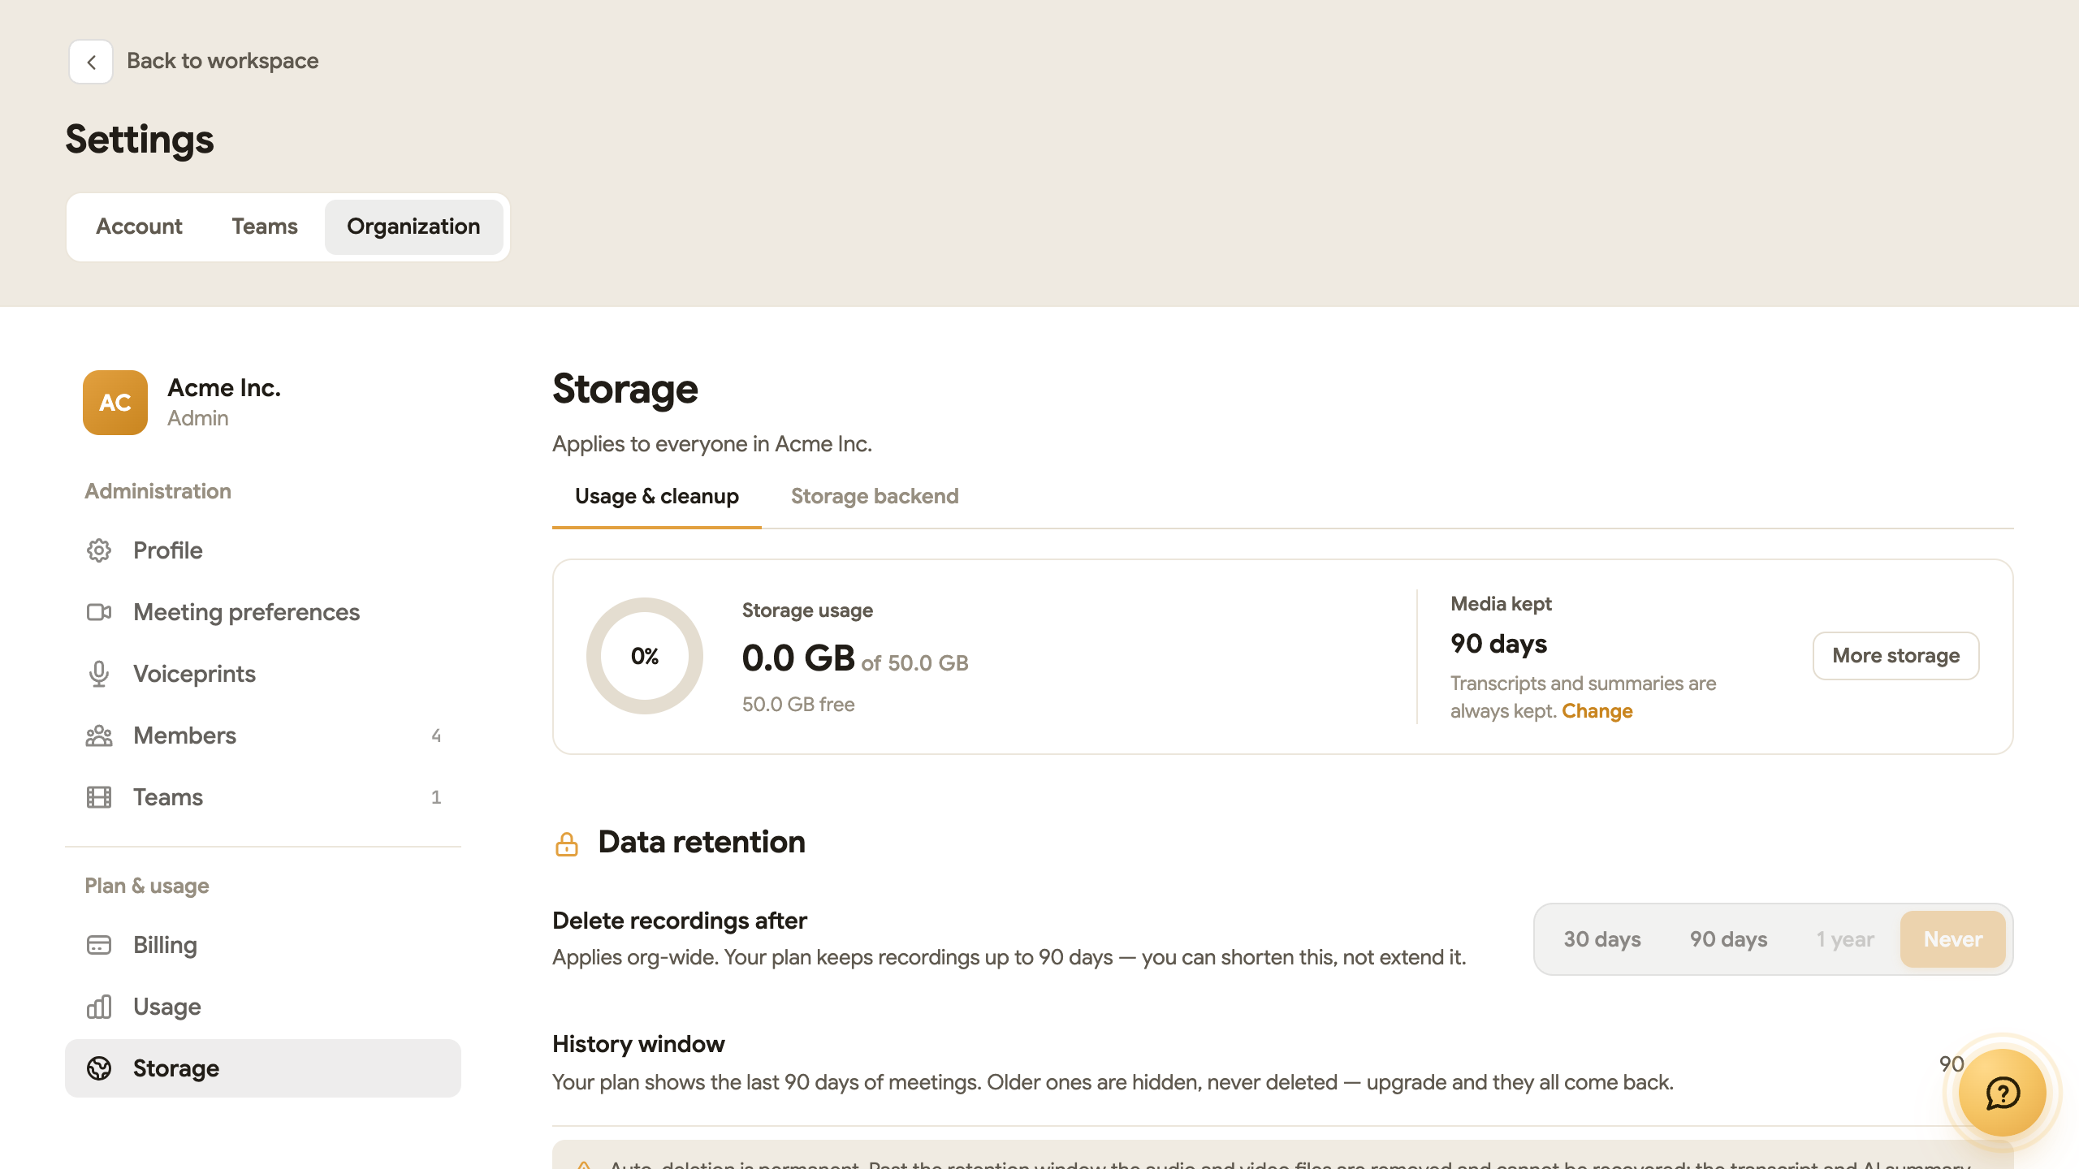
Task: Open Voiceprints microphone icon
Action: [x=99, y=674]
